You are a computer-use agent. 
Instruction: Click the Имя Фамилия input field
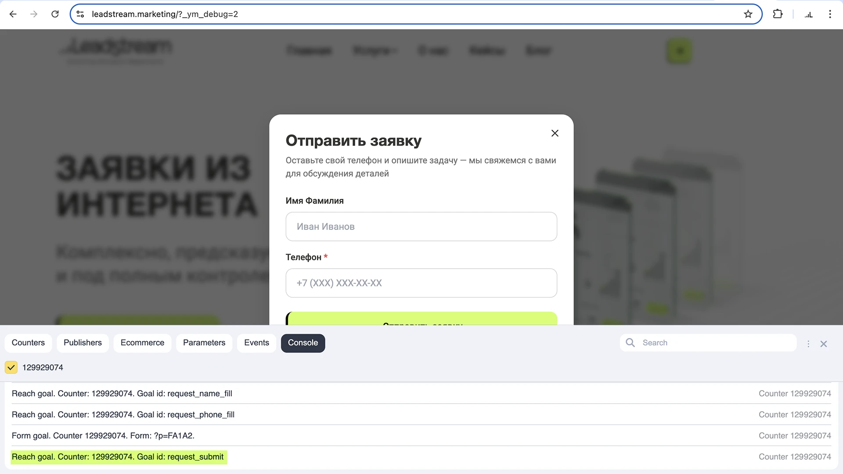point(421,226)
